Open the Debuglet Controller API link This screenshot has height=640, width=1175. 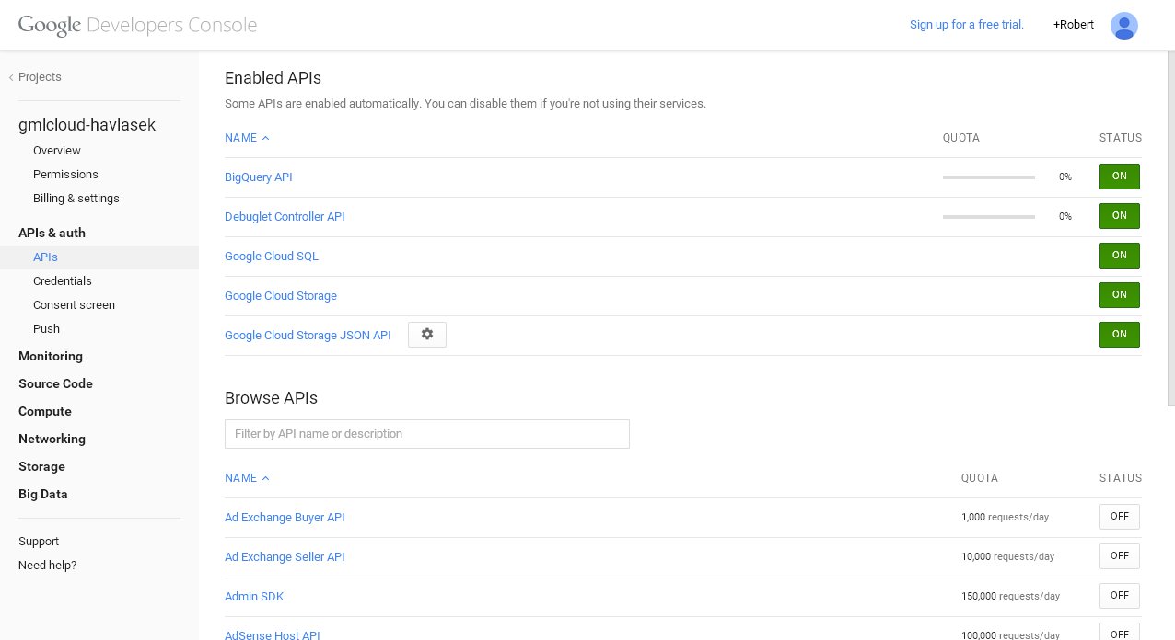[x=285, y=217]
